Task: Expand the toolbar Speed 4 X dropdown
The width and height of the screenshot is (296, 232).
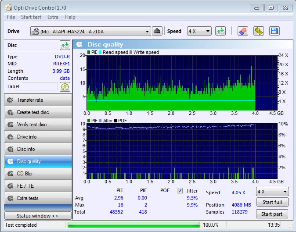Action: [x=199, y=31]
